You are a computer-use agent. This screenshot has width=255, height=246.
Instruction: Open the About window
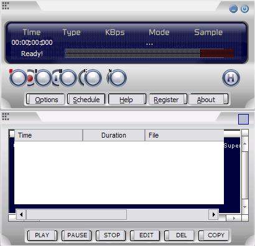pyautogui.click(x=208, y=99)
